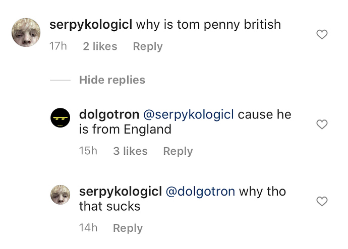Follow the @dolgotron mention link
Screen dimensions: 348x249
click(200, 192)
